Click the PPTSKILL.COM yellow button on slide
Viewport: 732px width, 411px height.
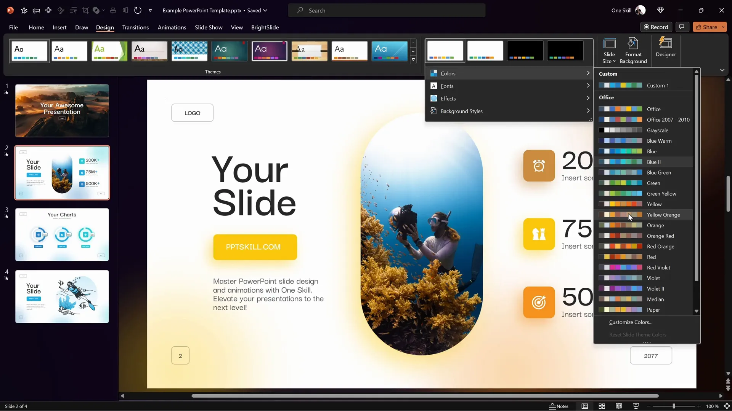(x=255, y=247)
